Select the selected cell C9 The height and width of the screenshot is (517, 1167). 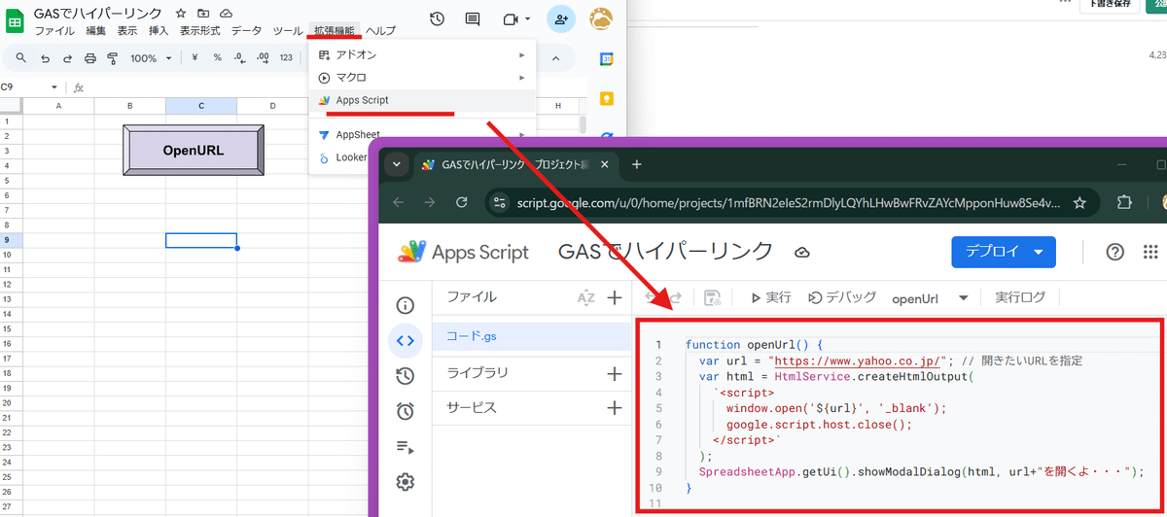pyautogui.click(x=201, y=240)
